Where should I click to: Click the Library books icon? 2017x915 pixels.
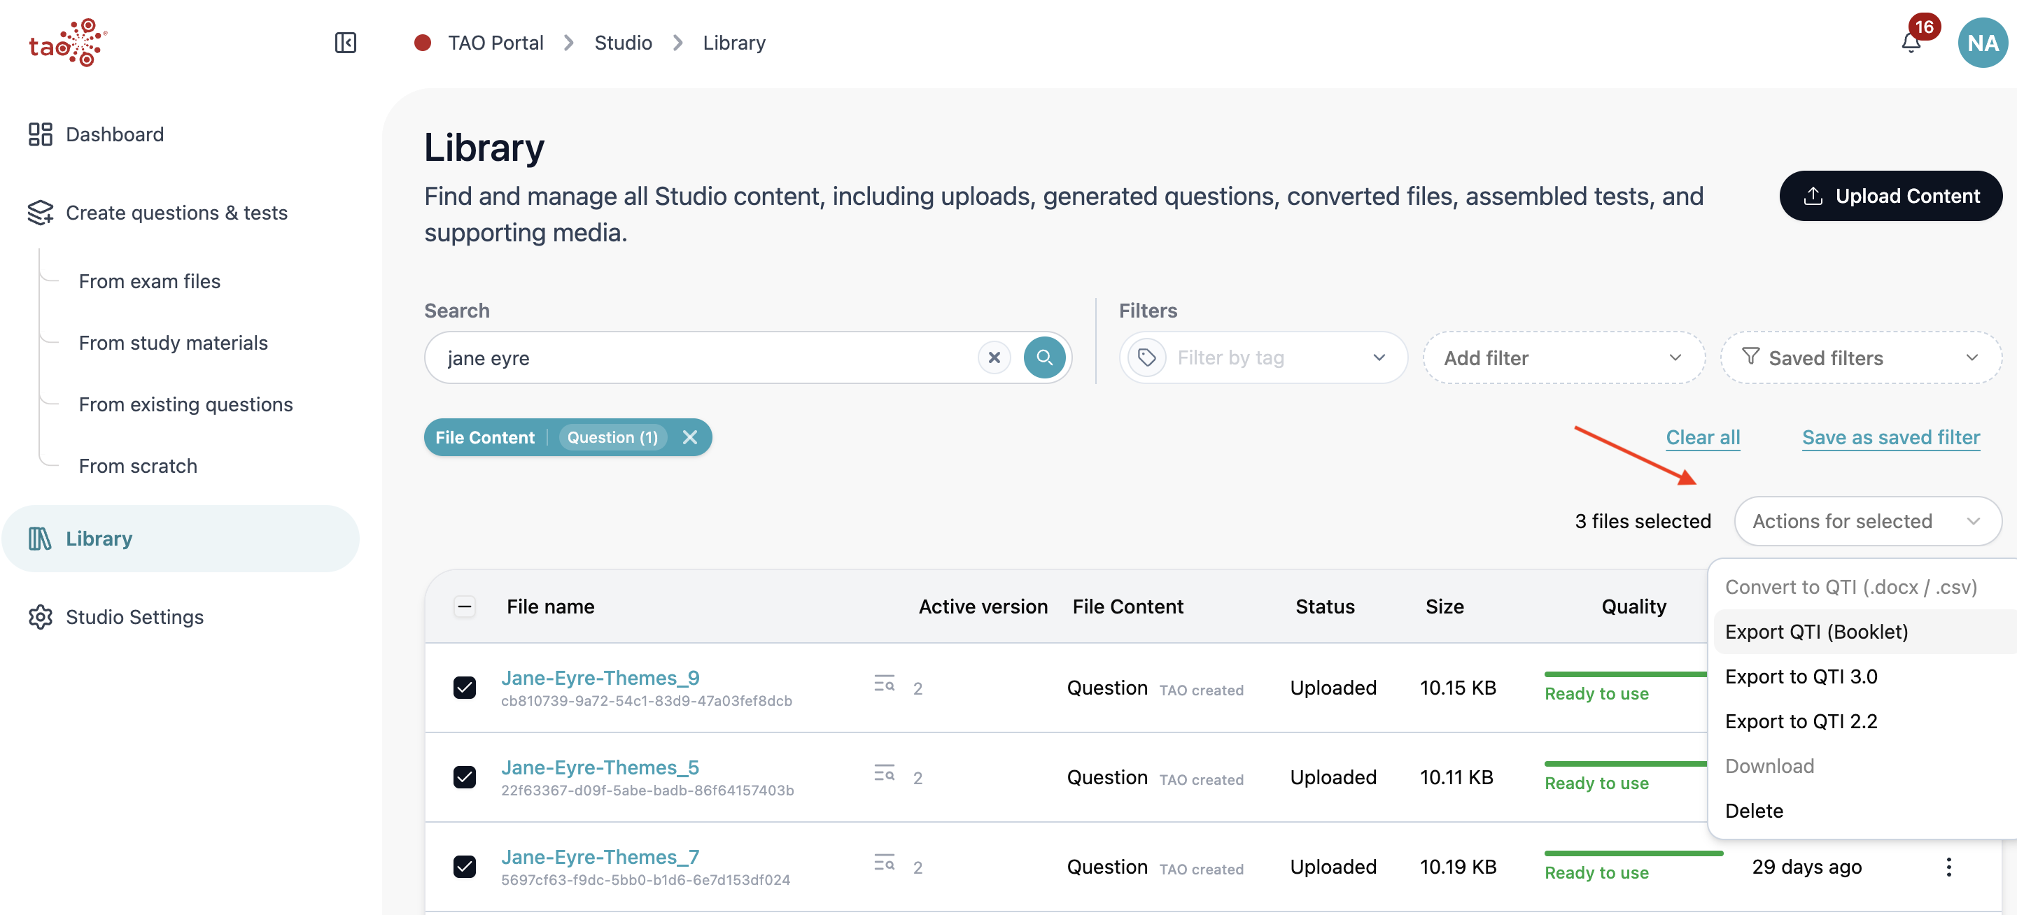tap(40, 539)
